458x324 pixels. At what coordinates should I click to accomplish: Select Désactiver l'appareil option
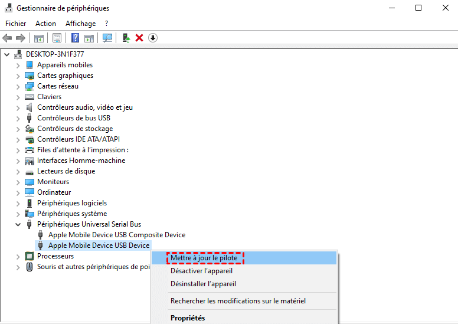pos(201,271)
